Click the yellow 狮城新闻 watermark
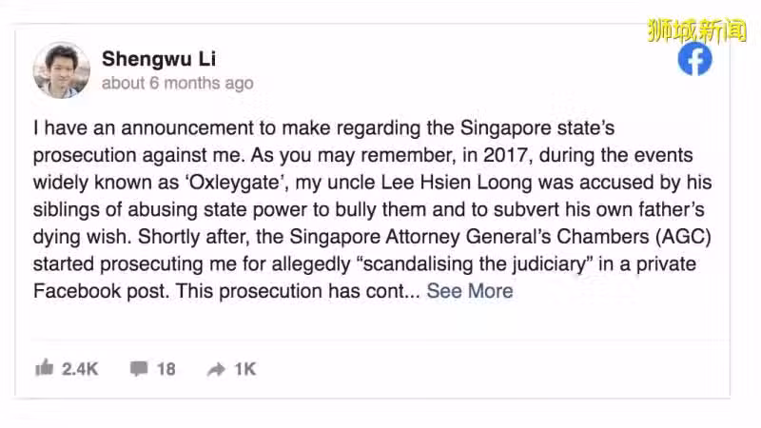761x428 pixels. point(697,30)
